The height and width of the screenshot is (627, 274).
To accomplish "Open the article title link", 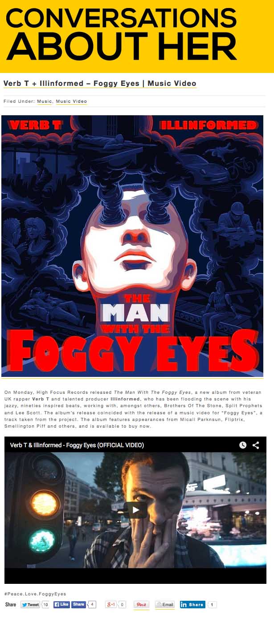I will 100,83.
